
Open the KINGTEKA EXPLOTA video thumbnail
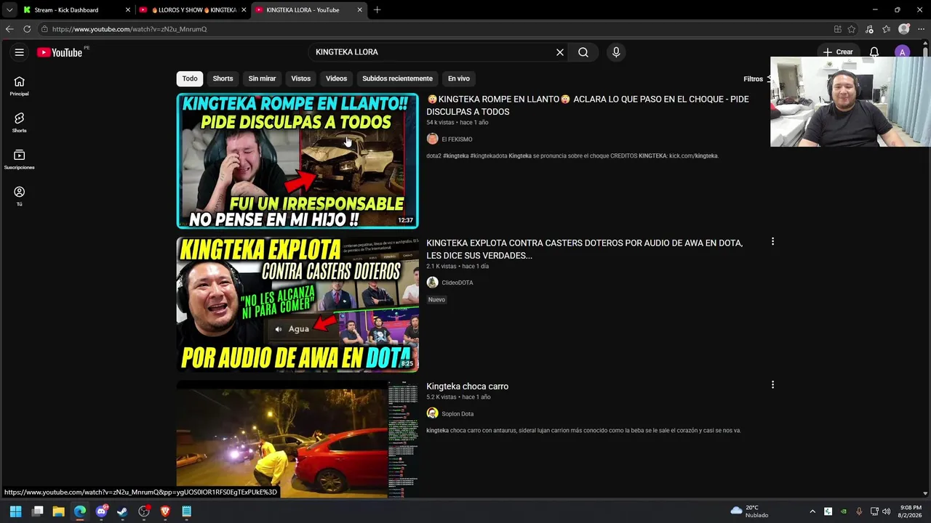297,304
